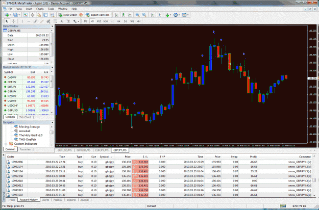319x210 pixels.
Task: Open the chart Templates icon
Action: tap(184, 15)
